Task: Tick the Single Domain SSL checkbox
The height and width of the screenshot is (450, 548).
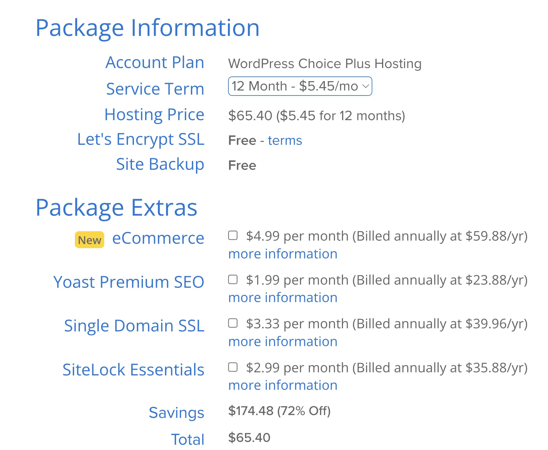Action: point(233,323)
